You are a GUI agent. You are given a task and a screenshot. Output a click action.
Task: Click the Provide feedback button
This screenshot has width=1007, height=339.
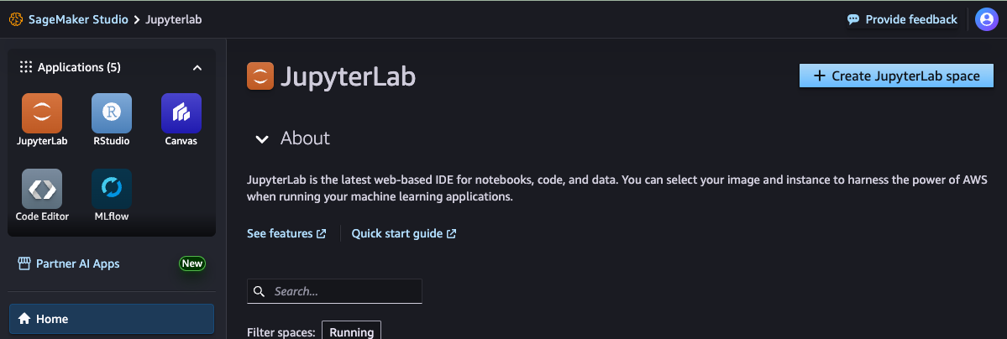(x=902, y=19)
